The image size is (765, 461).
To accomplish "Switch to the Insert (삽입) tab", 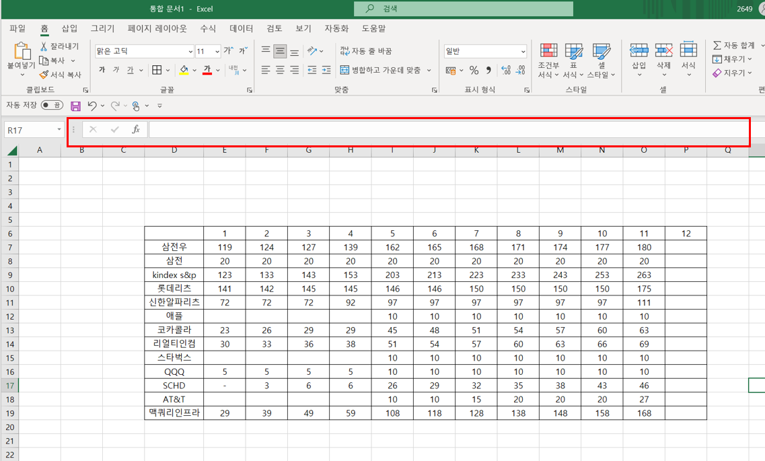I will pyautogui.click(x=70, y=28).
